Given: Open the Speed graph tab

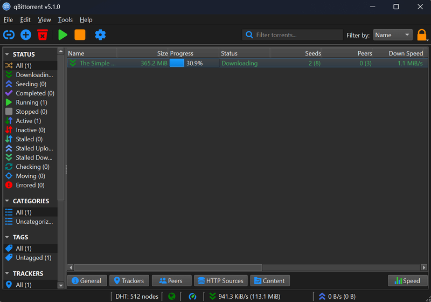Looking at the screenshot, I should (x=408, y=280).
